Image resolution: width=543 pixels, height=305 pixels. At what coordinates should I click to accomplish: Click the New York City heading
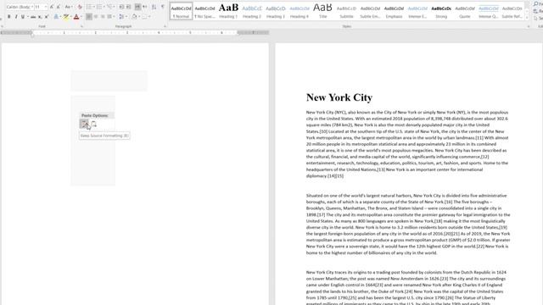[339, 97]
